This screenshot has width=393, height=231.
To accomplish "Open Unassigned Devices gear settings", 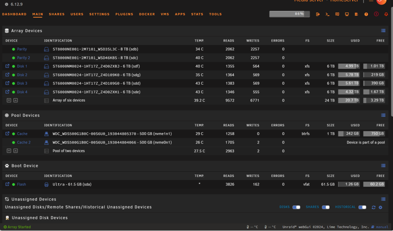I will click(x=380, y=207).
